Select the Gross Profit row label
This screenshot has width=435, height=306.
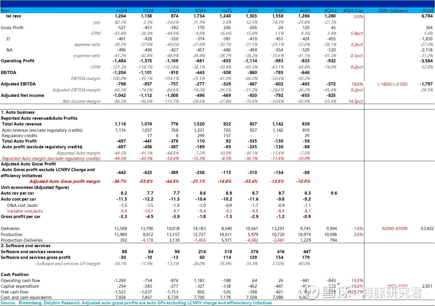click(12, 28)
